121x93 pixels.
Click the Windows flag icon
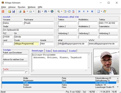pyautogui.click(x=105, y=11)
